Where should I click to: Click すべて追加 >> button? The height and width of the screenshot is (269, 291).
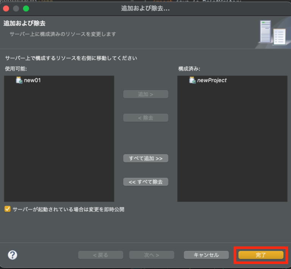[145, 158]
